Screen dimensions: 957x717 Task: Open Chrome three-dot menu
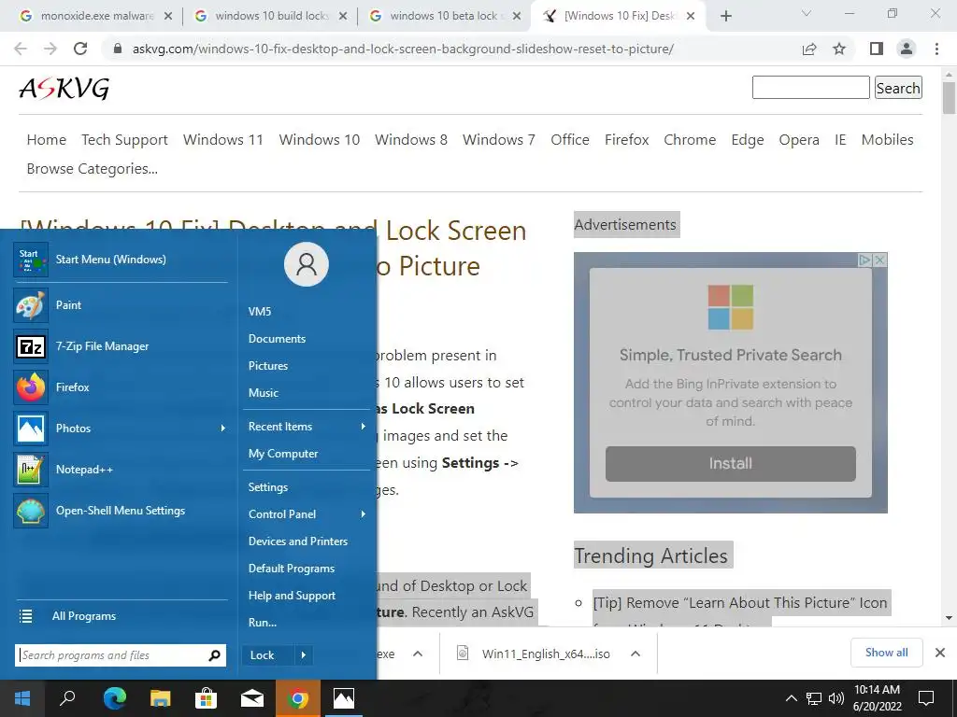(x=936, y=49)
